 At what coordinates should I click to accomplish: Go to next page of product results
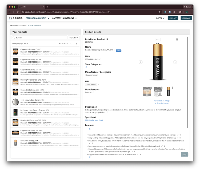click(x=77, y=44)
